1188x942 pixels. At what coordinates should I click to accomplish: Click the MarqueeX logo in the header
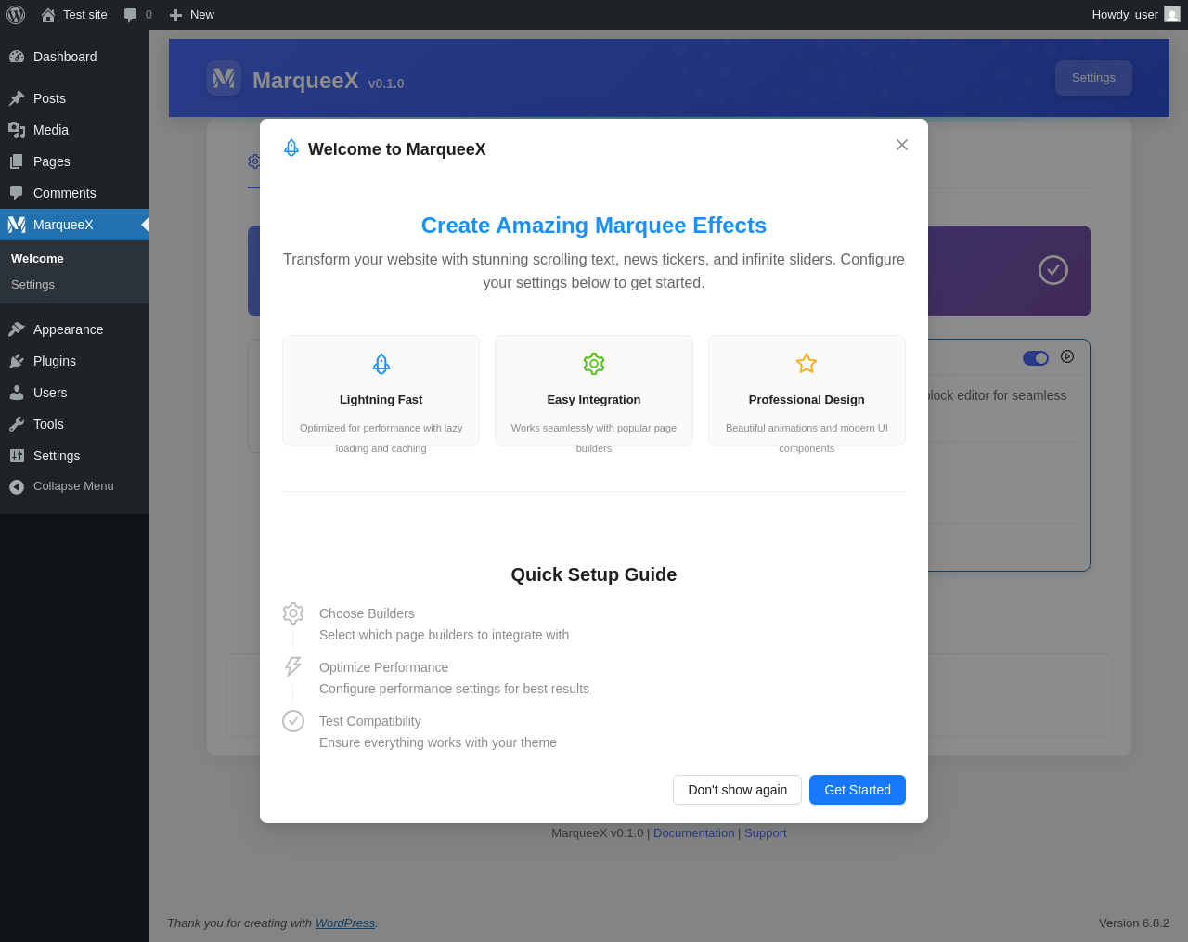pyautogui.click(x=224, y=78)
